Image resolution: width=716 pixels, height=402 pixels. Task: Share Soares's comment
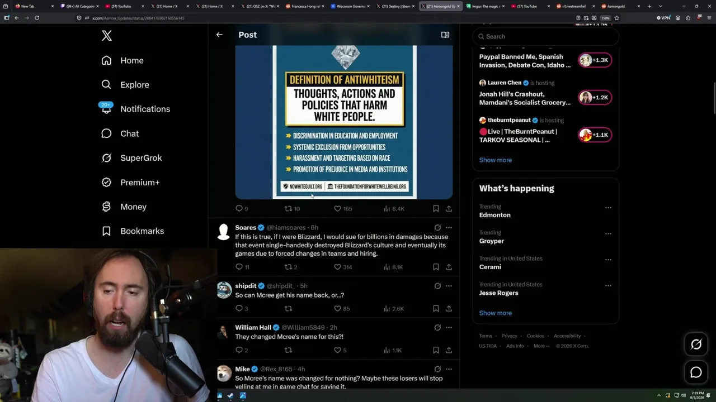coord(449,267)
